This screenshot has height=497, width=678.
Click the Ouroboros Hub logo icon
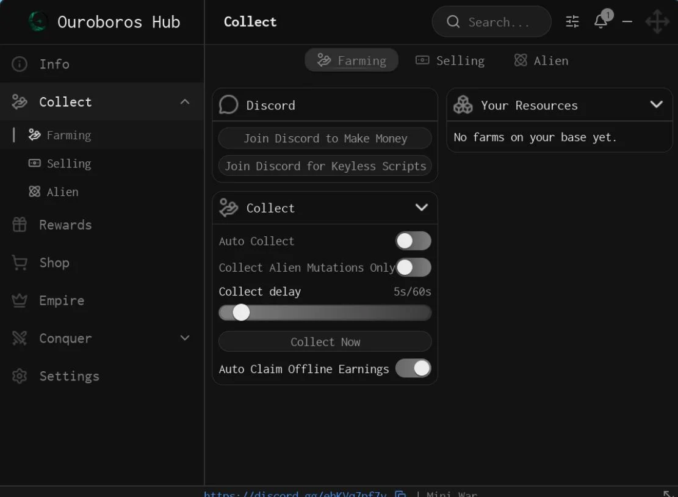pyautogui.click(x=38, y=21)
